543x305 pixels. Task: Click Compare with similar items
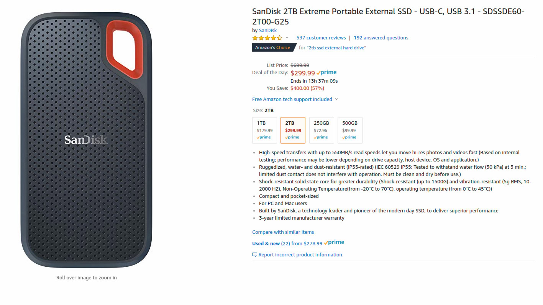[283, 232]
